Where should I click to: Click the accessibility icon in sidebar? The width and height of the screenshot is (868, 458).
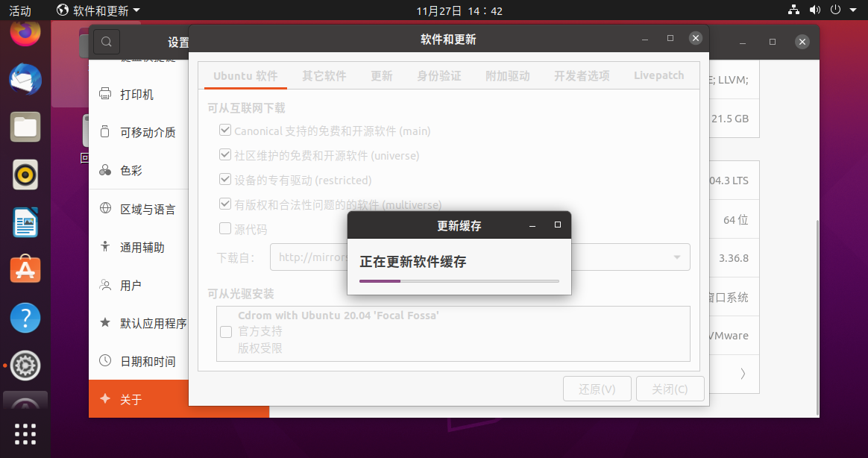105,246
